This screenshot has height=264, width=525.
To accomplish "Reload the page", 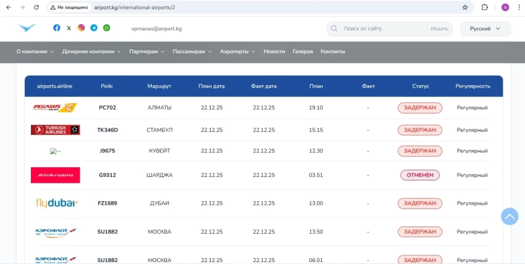I will 36,7.
